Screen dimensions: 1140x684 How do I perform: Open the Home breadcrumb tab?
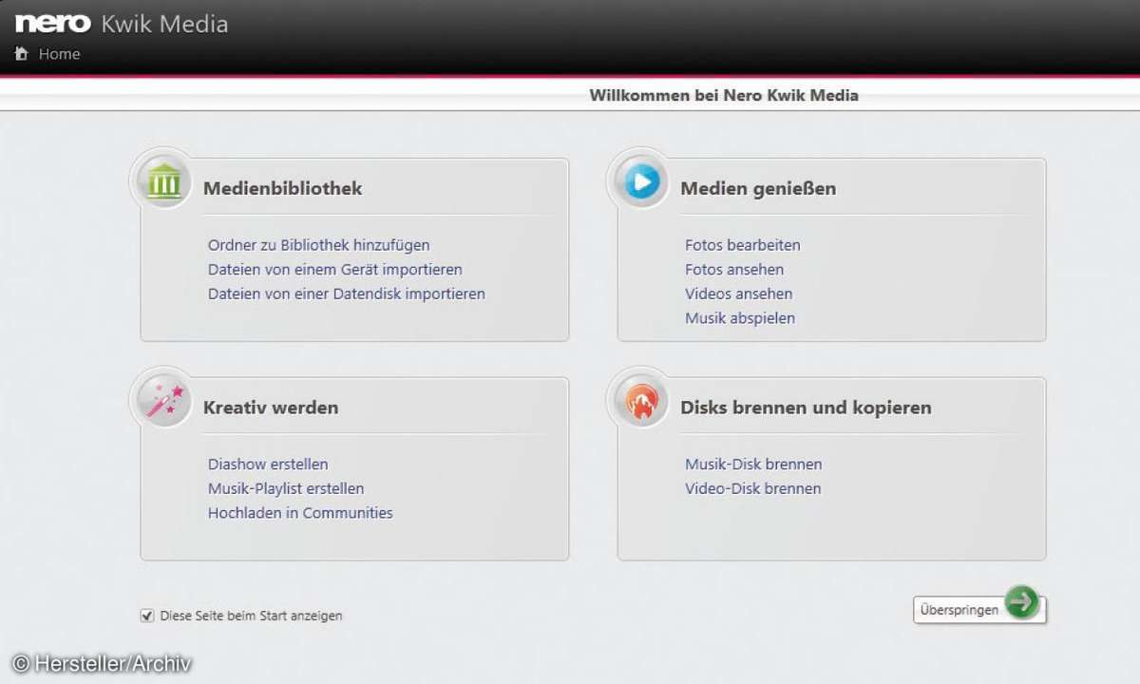click(59, 54)
